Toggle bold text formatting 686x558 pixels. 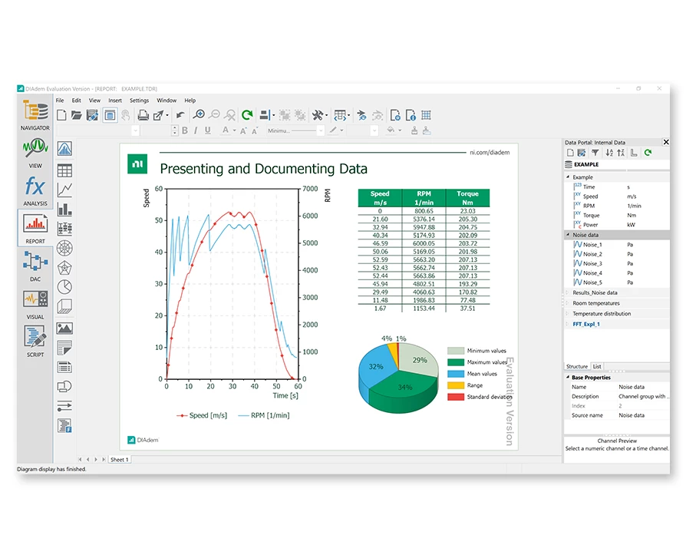coord(185,130)
